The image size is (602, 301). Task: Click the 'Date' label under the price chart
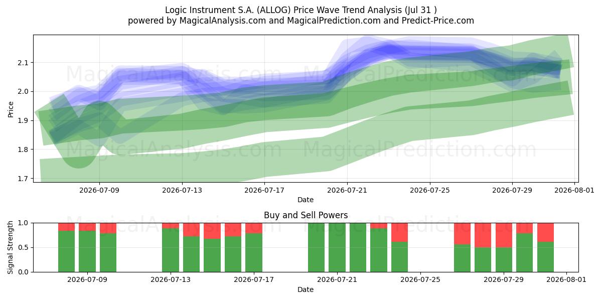(x=306, y=200)
